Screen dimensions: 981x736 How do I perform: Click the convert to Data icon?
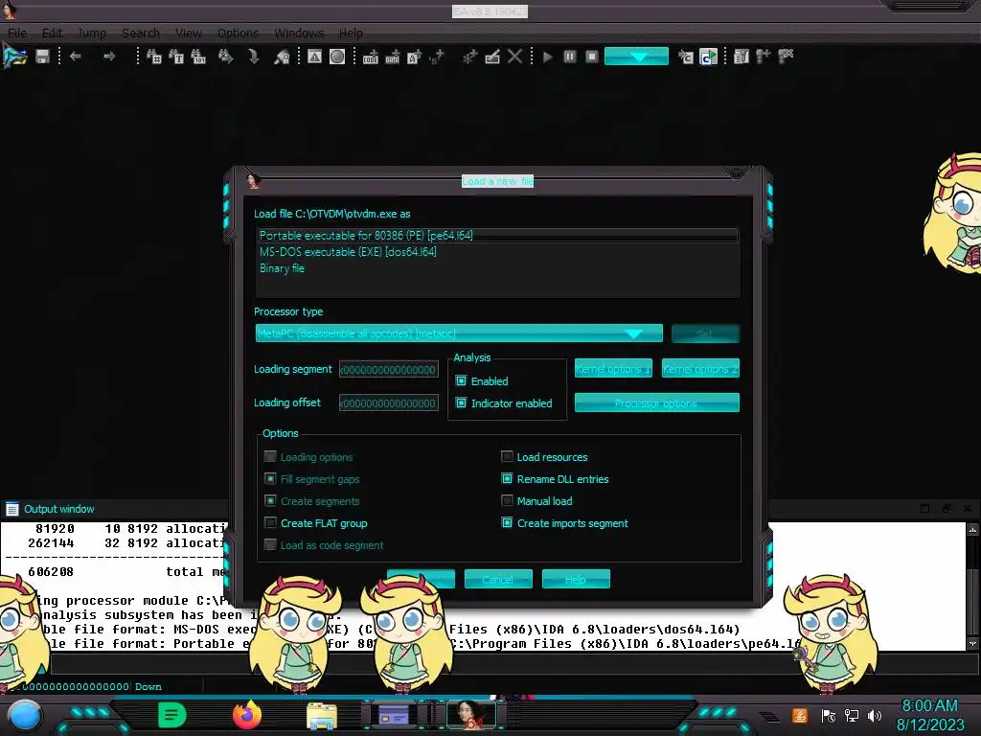(x=392, y=57)
